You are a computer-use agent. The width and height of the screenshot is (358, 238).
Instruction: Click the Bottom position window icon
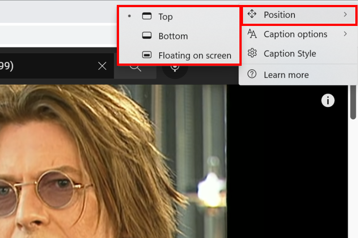pos(147,35)
